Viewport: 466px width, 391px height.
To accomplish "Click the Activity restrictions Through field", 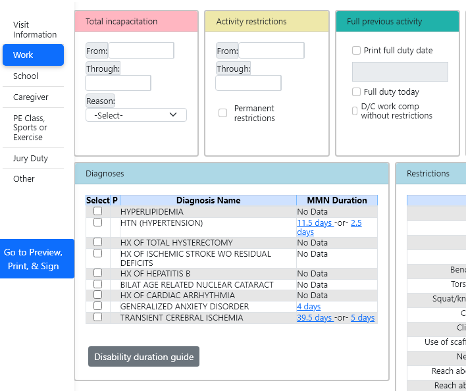I will (x=248, y=83).
